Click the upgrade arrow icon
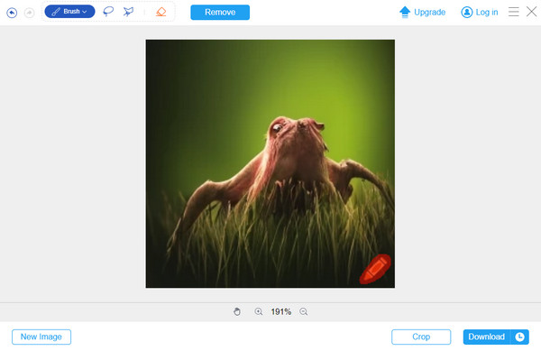 tap(405, 12)
